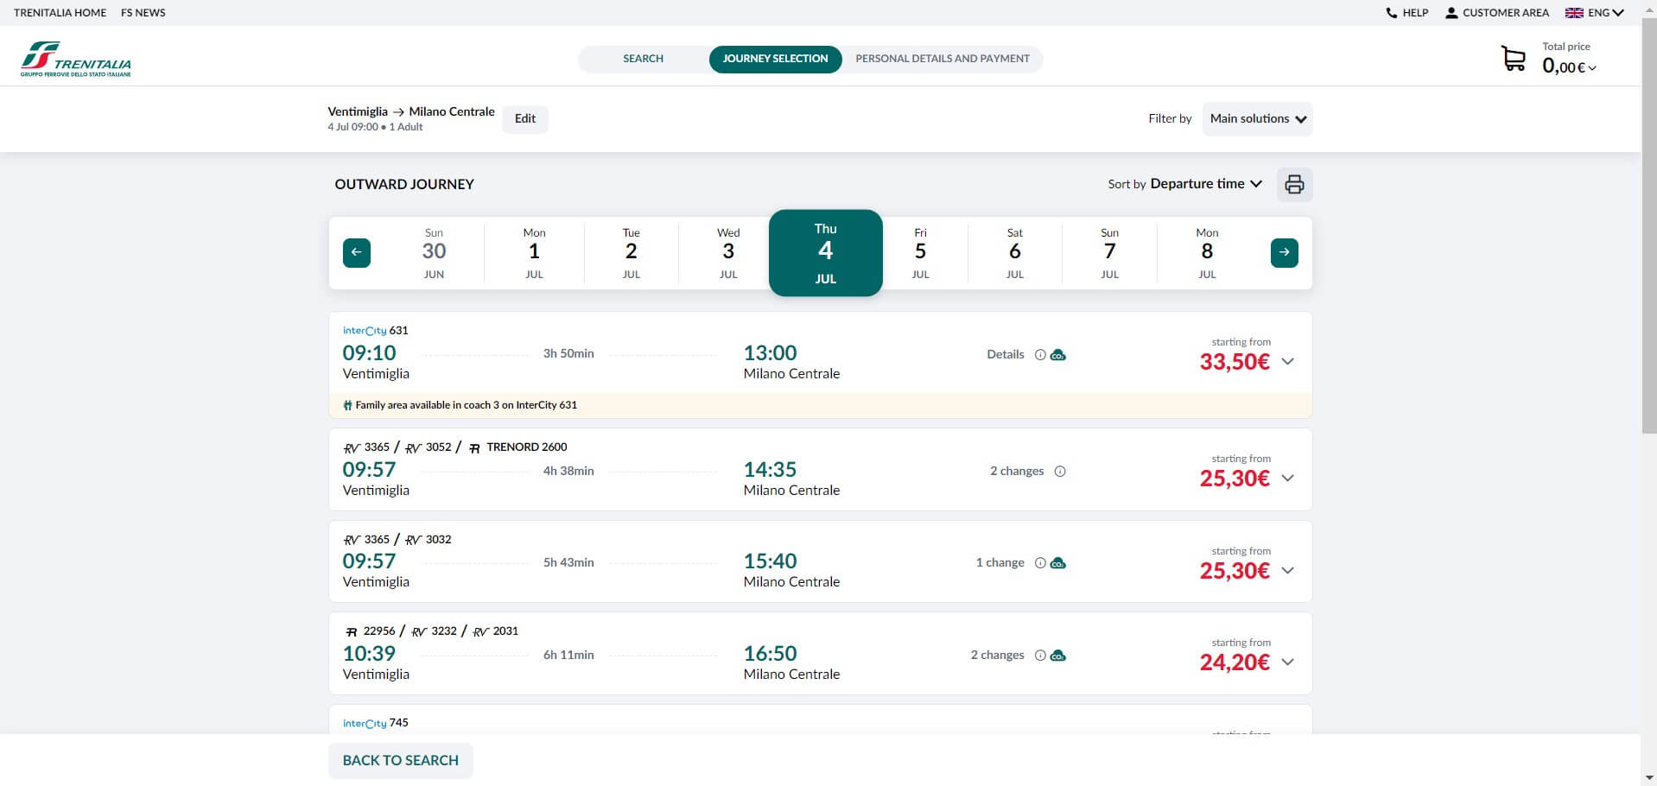Image resolution: width=1657 pixels, height=786 pixels.
Task: Go to previous dates arrow
Action: point(357,252)
